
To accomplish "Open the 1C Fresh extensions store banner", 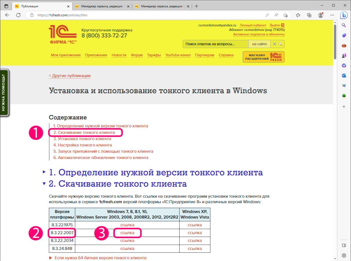I will 263,57.
